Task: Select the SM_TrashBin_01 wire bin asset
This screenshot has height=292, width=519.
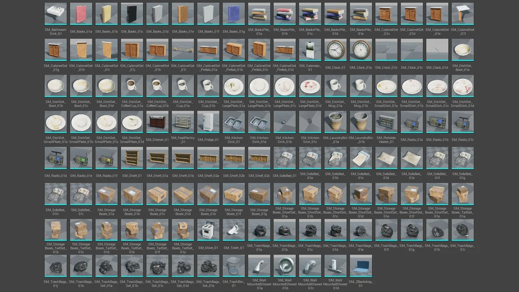Action: pyautogui.click(x=234, y=266)
